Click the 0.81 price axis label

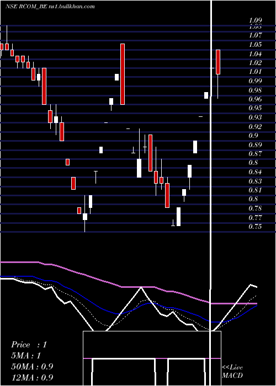(x=255, y=190)
